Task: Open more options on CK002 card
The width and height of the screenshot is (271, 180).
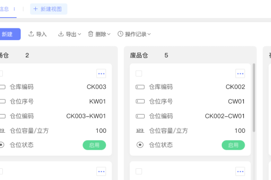Action: point(240,73)
